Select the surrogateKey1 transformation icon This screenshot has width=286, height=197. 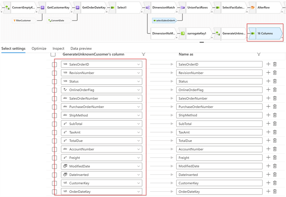pos(183,33)
